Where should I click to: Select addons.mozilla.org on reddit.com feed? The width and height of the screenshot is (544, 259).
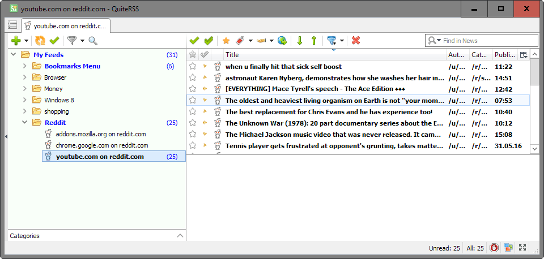click(x=101, y=134)
